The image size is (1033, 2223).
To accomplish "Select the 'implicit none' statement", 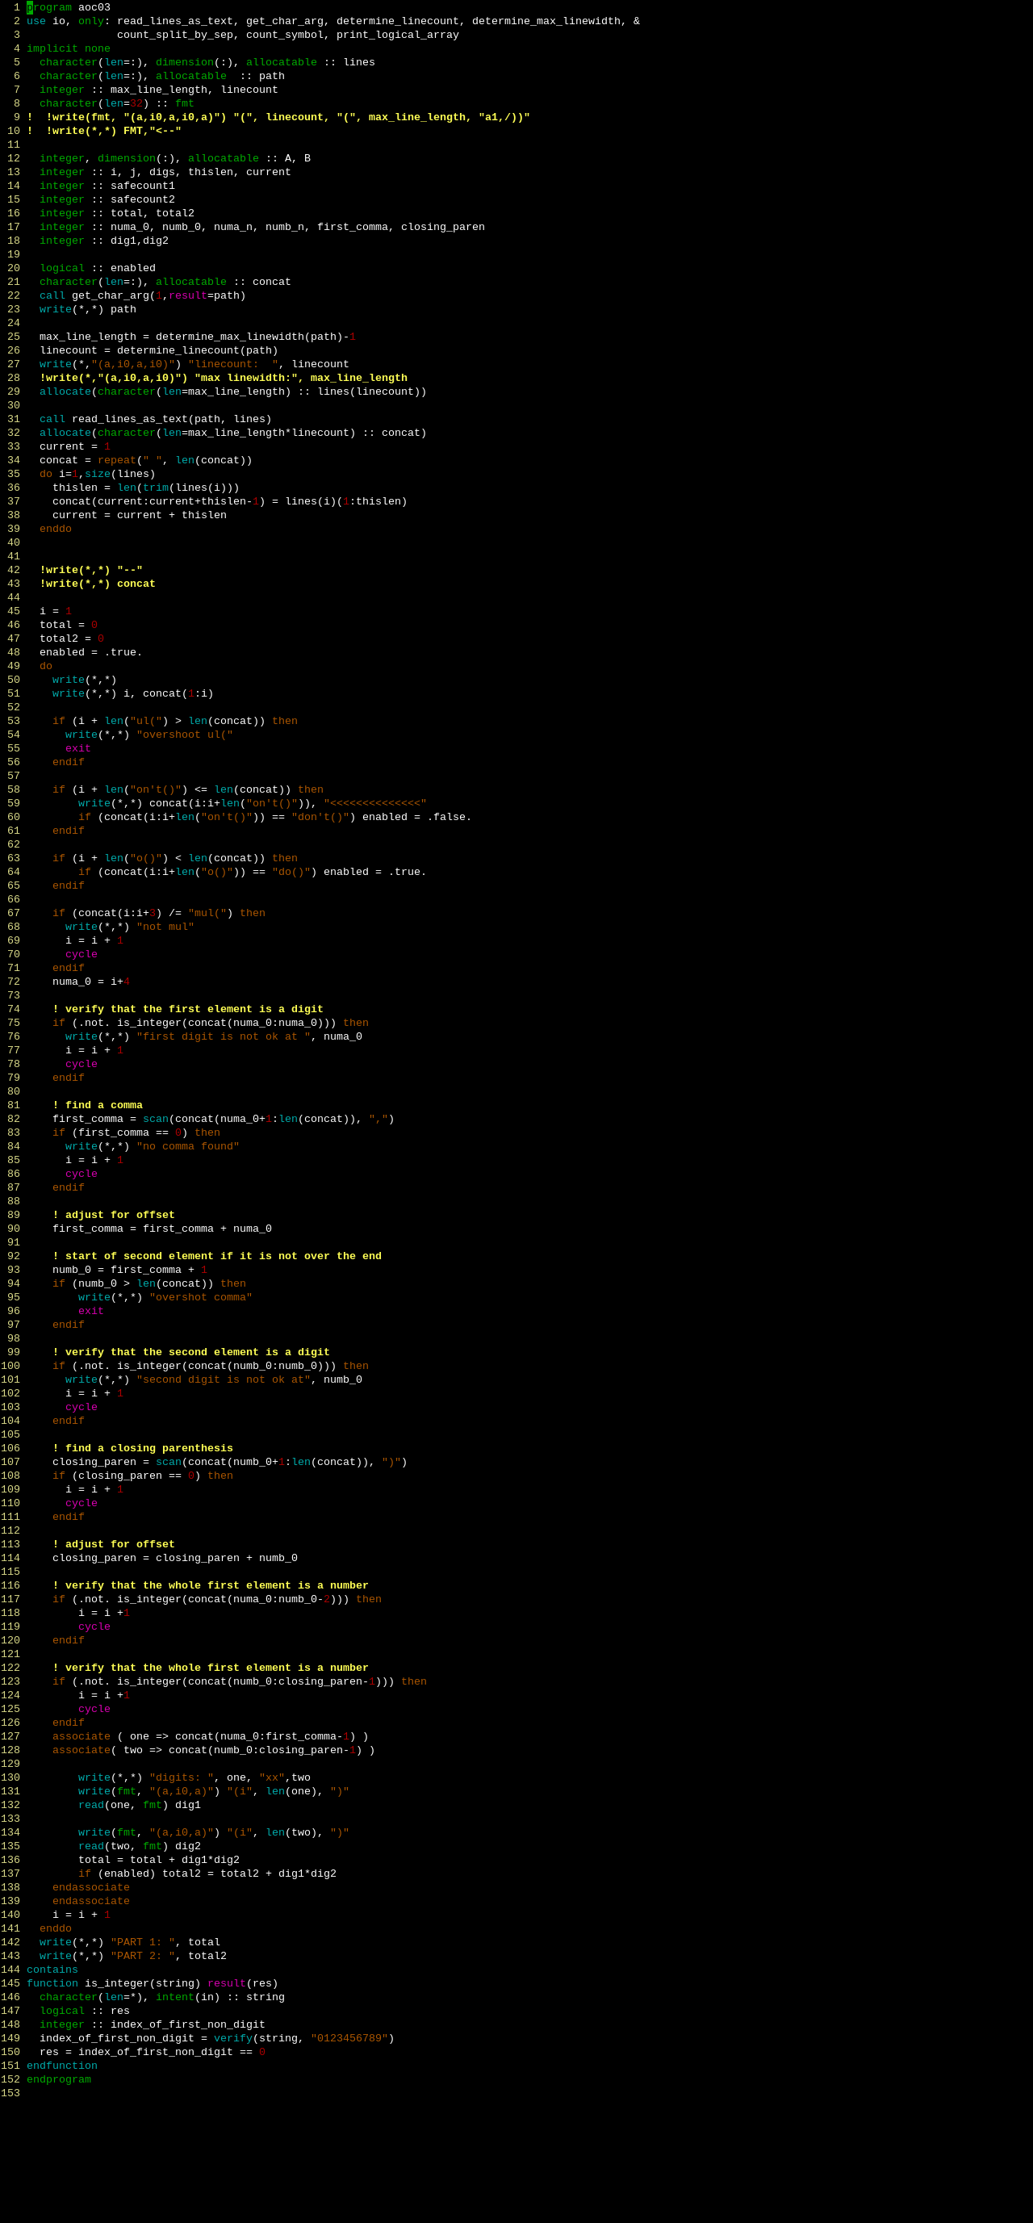I will (x=68, y=49).
